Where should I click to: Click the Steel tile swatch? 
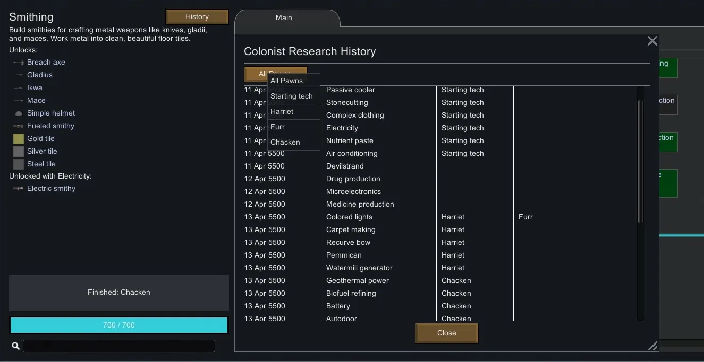tap(19, 164)
